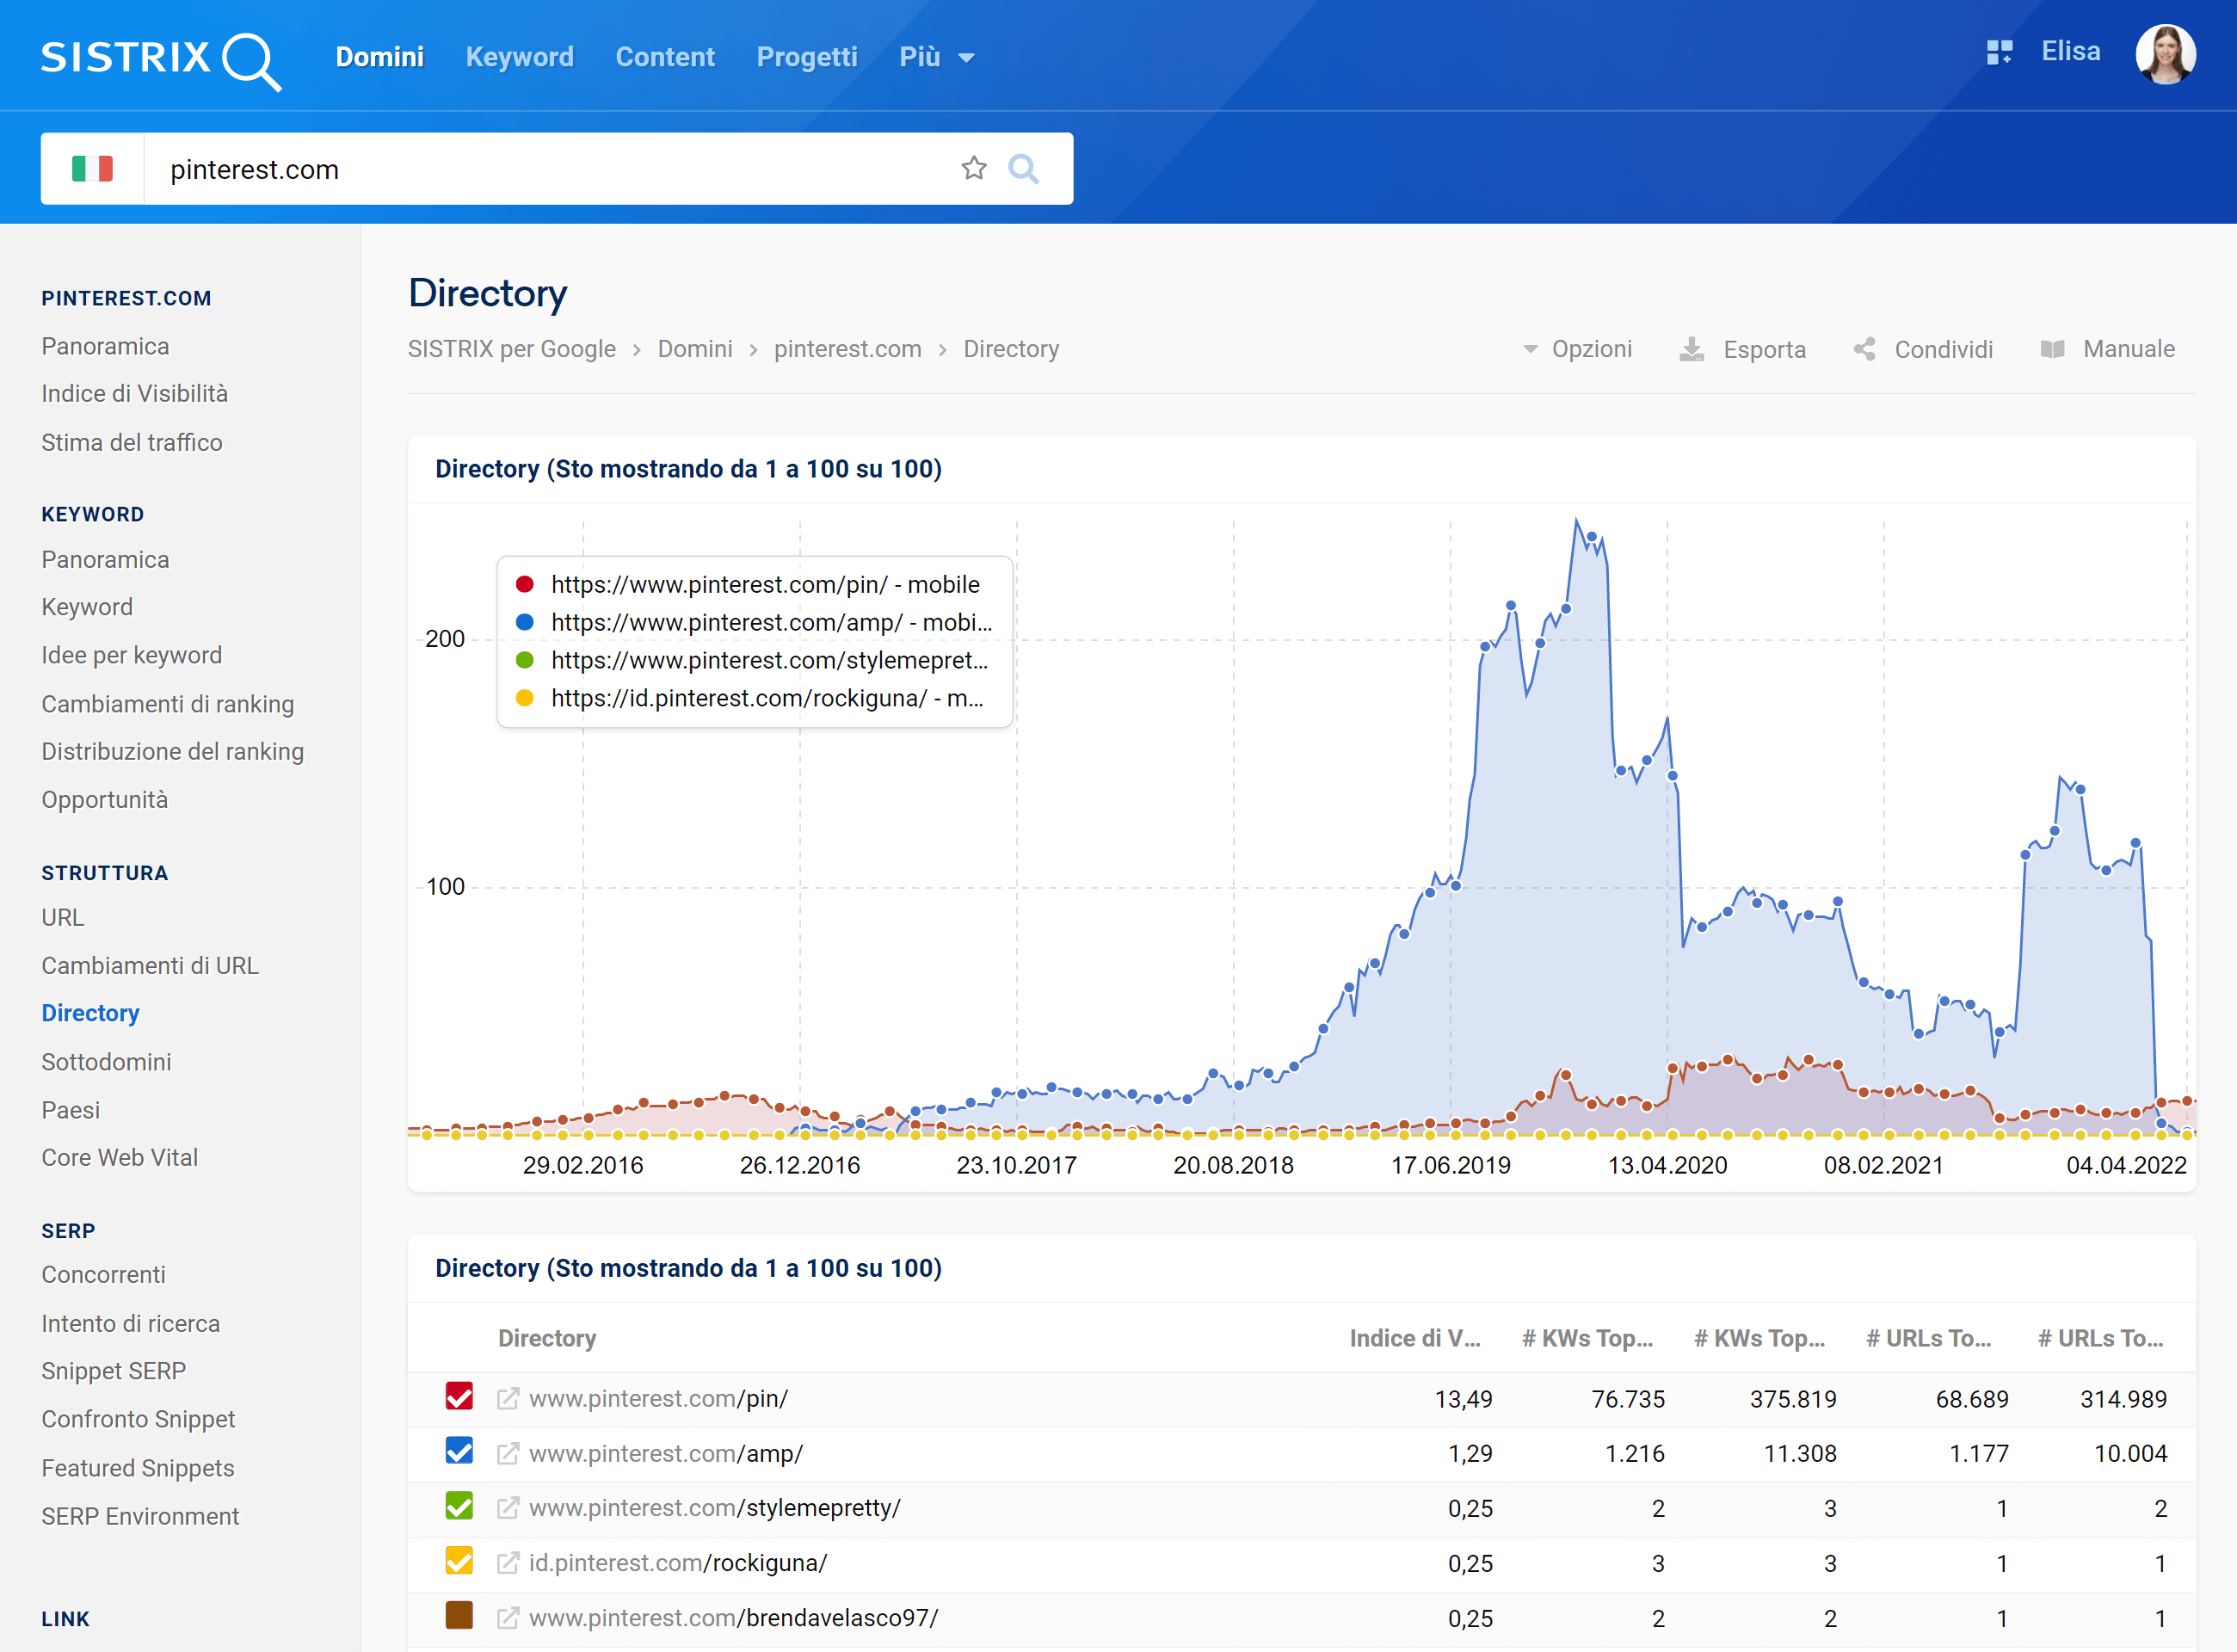2237x1652 pixels.
Task: Open Idee per keyword in sidebar
Action: [132, 655]
